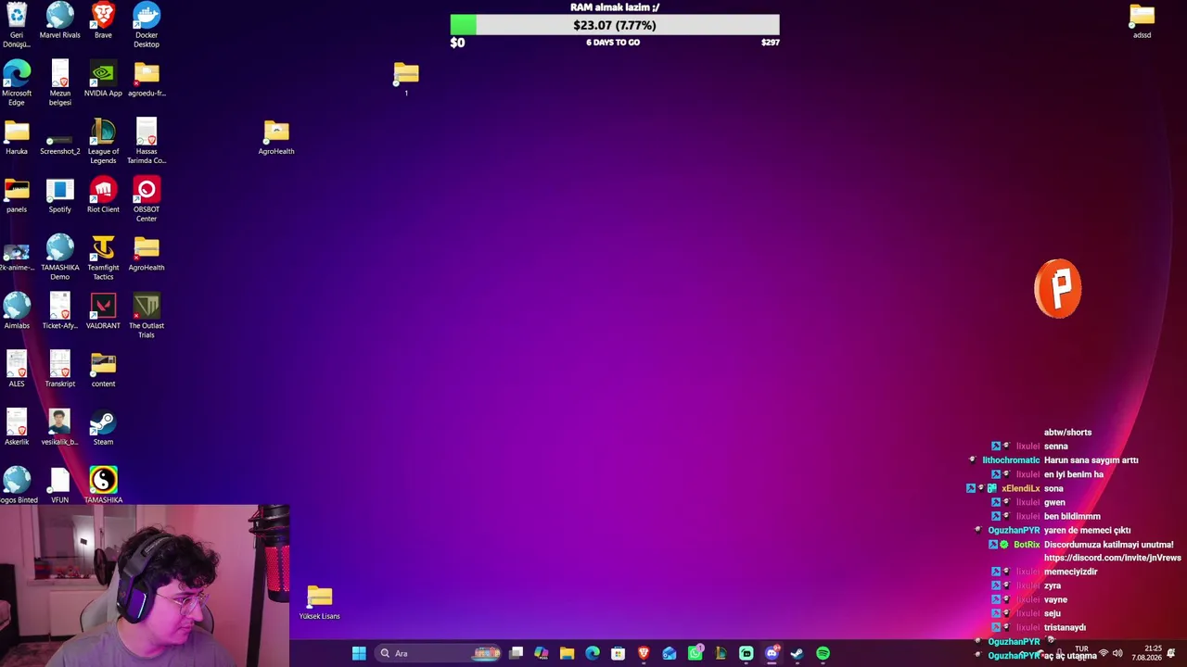This screenshot has width=1187, height=667.
Task: Open Microsoft Store from the taskbar
Action: pyautogui.click(x=618, y=653)
